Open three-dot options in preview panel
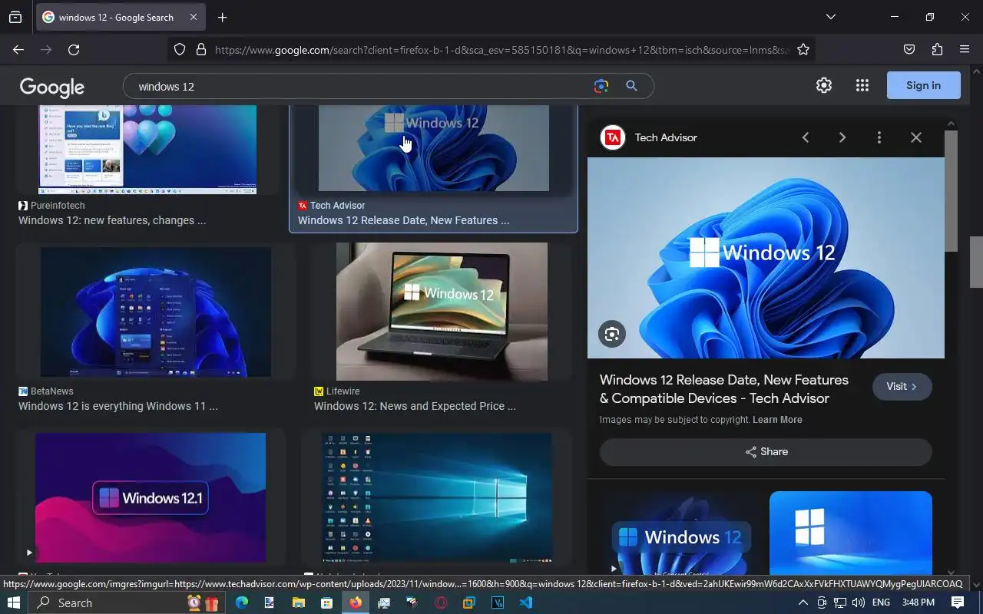Viewport: 983px width, 614px height. click(879, 137)
